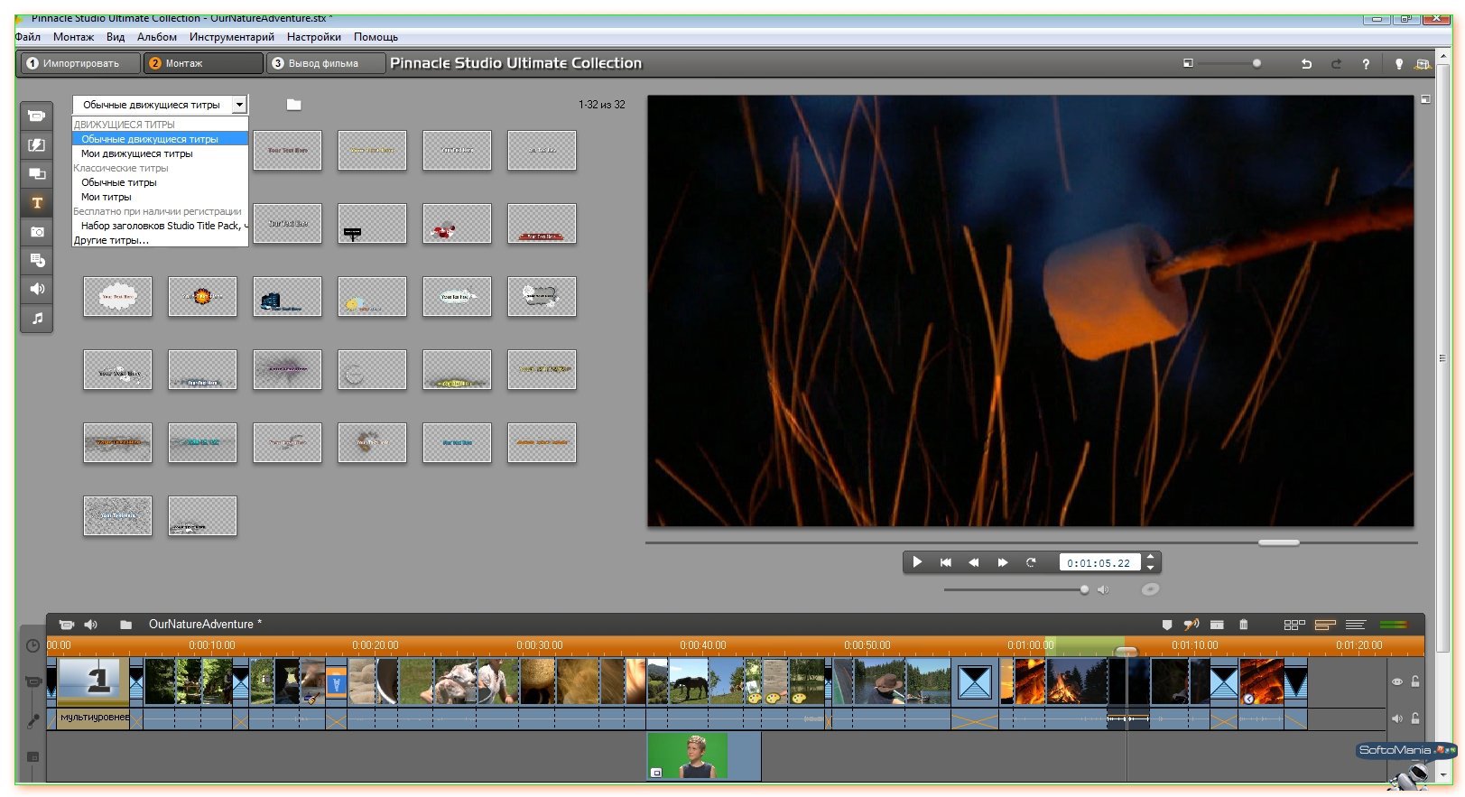This screenshot has height=797, width=1465.
Task: Click the audio level meter icon
Action: (x=1394, y=625)
